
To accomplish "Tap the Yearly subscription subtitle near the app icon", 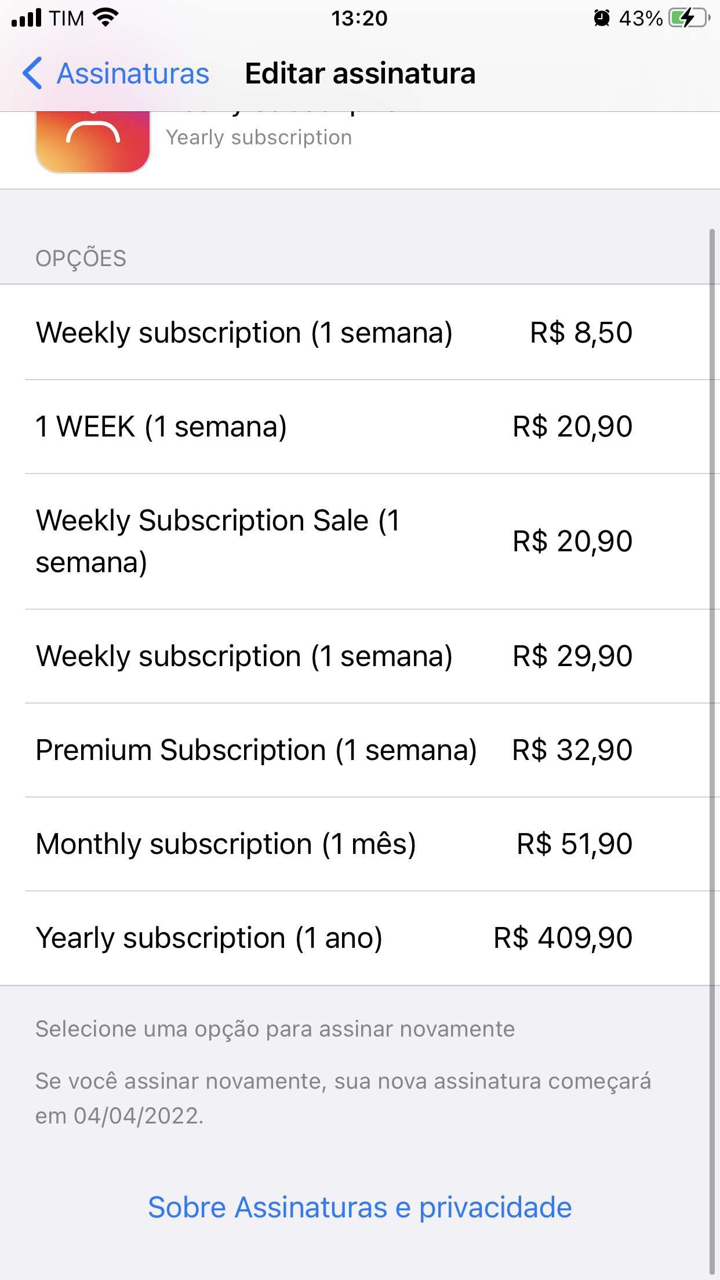I will click(x=259, y=138).
